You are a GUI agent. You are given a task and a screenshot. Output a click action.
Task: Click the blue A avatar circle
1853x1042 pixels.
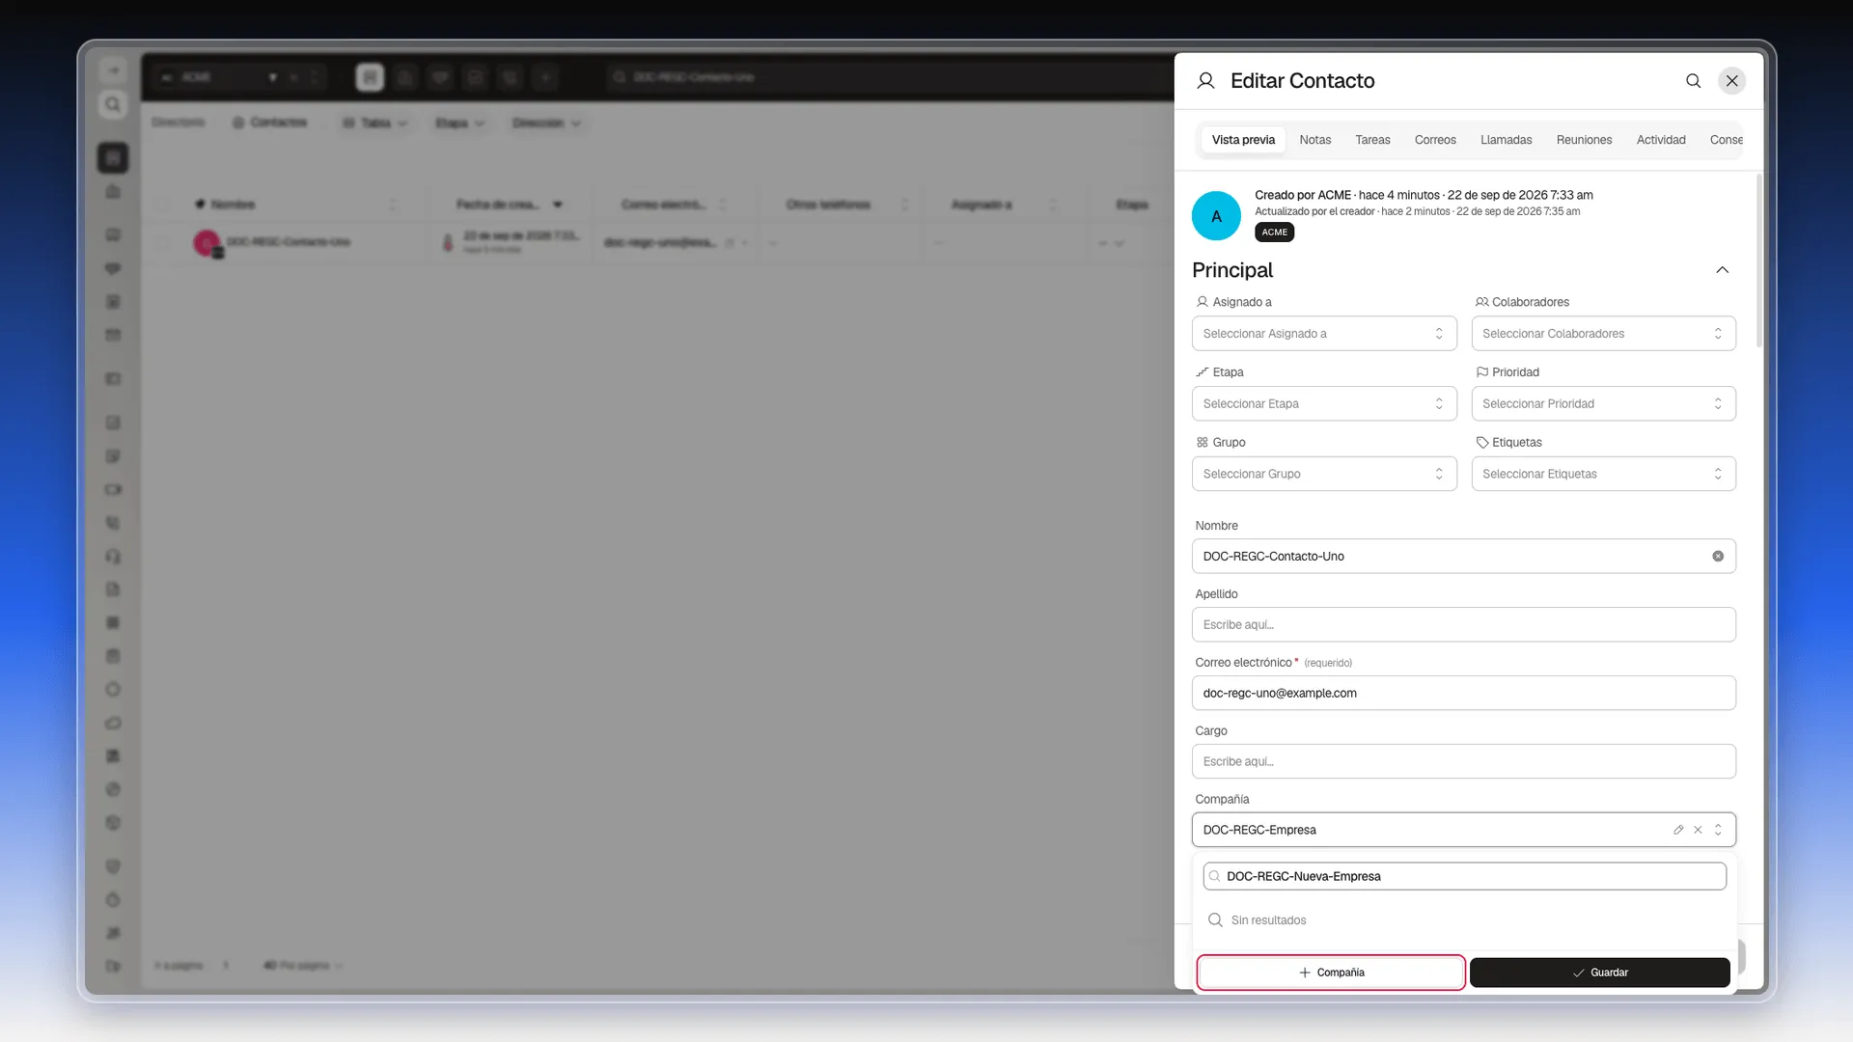pyautogui.click(x=1216, y=216)
